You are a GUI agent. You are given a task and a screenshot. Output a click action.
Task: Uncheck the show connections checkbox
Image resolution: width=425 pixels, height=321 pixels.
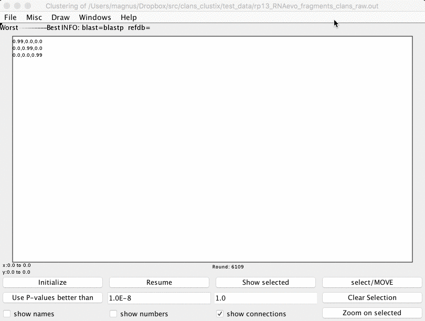[220, 314]
